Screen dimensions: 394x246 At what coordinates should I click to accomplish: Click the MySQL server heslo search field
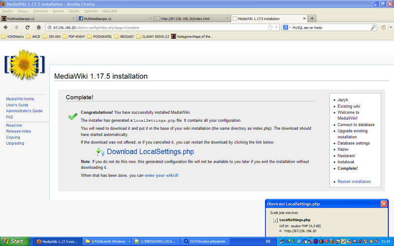[330, 28]
